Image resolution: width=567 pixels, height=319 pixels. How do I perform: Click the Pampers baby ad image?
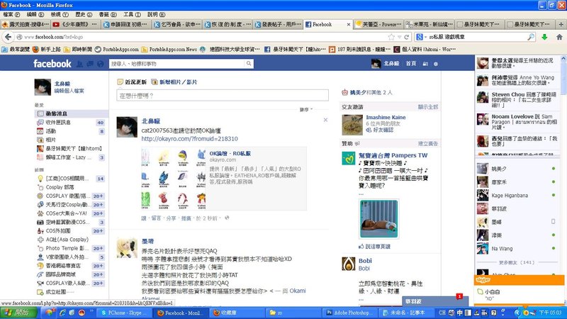pyautogui.click(x=379, y=218)
